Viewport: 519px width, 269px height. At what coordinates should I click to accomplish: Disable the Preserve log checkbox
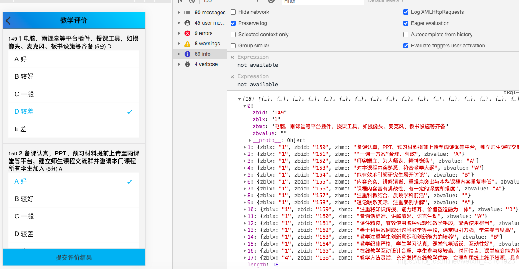click(233, 23)
